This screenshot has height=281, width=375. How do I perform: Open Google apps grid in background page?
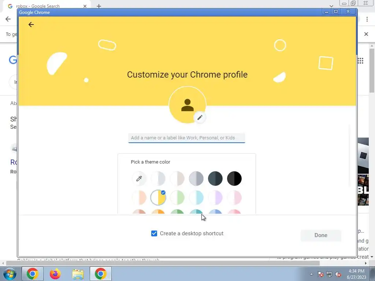pos(361,61)
